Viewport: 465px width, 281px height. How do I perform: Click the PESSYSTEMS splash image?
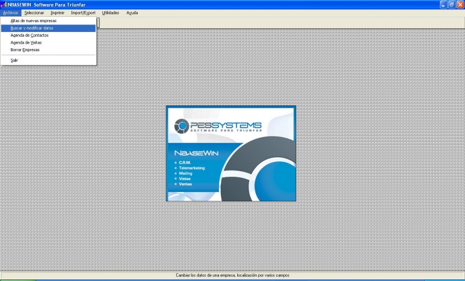pos(231,154)
